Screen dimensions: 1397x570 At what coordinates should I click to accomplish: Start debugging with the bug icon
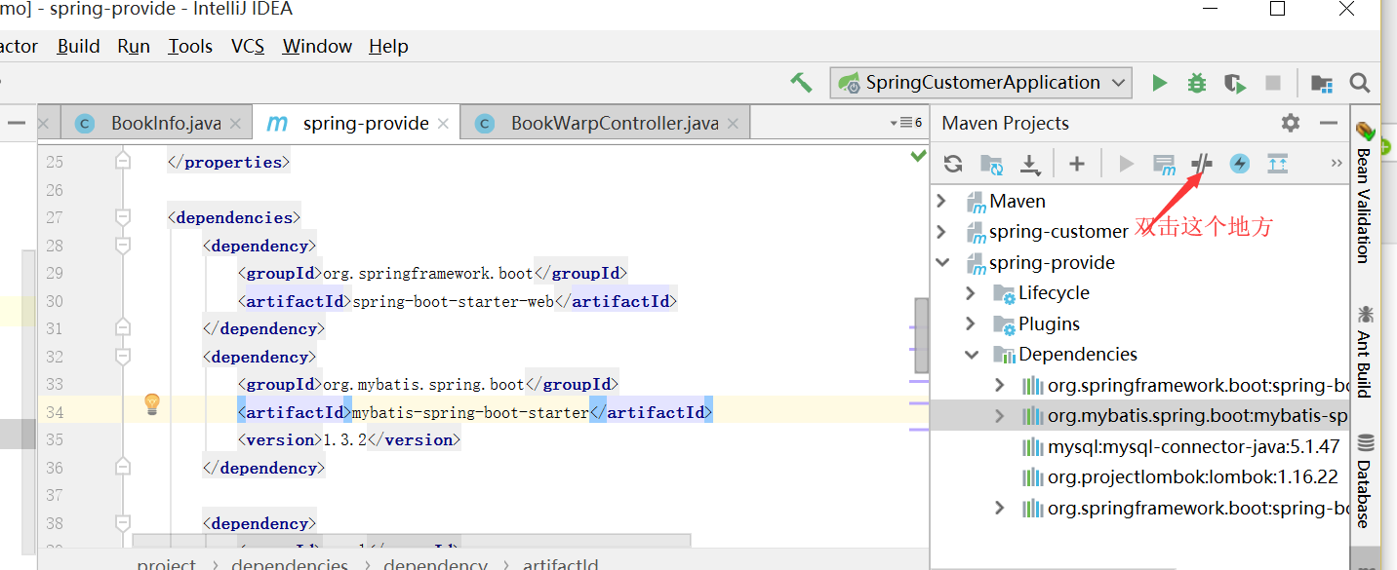1197,83
